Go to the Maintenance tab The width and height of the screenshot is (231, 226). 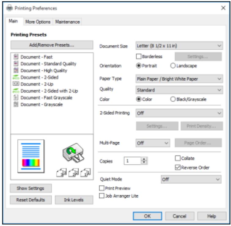click(68, 22)
